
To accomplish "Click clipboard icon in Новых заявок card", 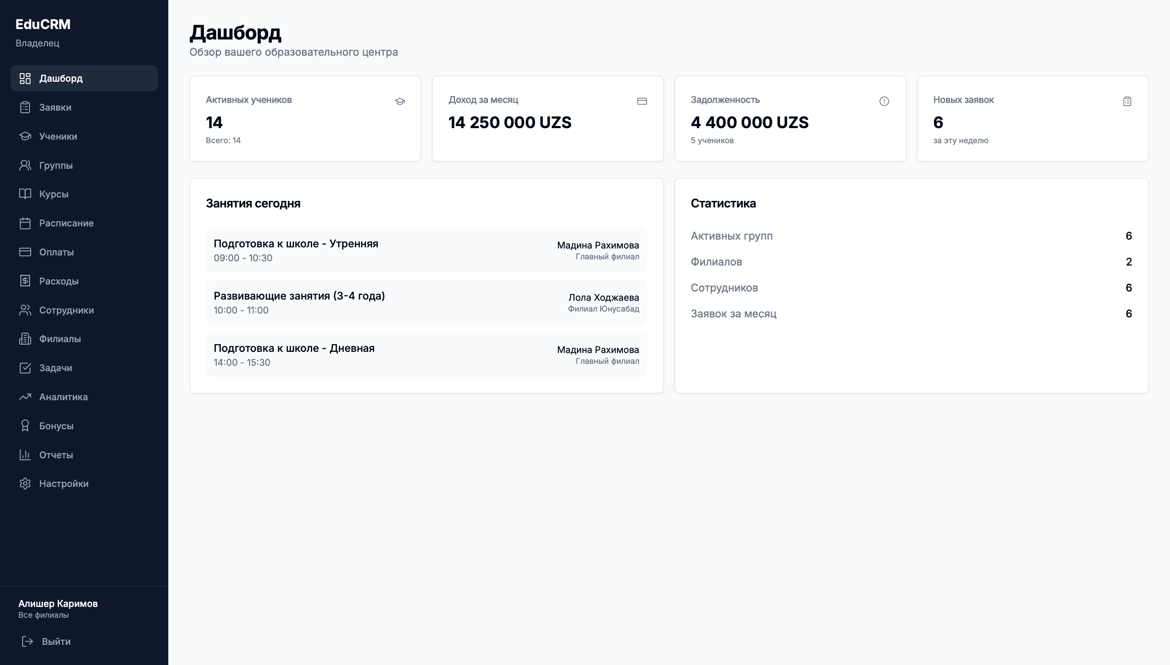I will point(1127,101).
